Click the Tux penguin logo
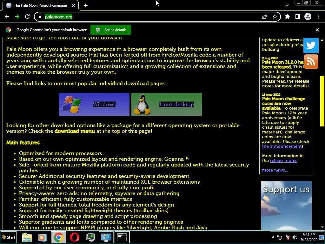This screenshot has width=325, height=244. [x=142, y=105]
